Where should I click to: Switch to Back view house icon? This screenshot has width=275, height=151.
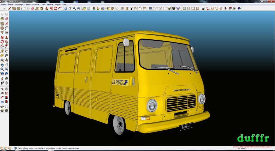140,8
